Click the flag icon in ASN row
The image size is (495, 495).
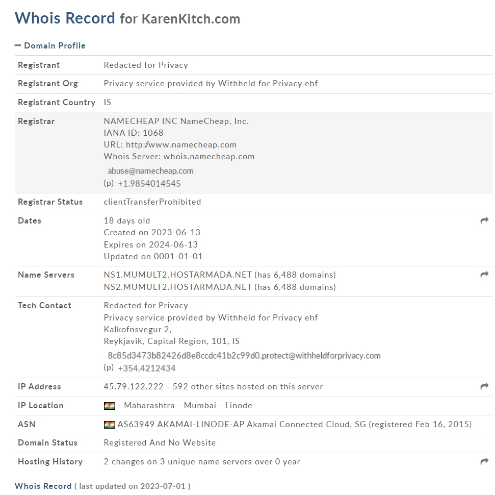(x=109, y=425)
